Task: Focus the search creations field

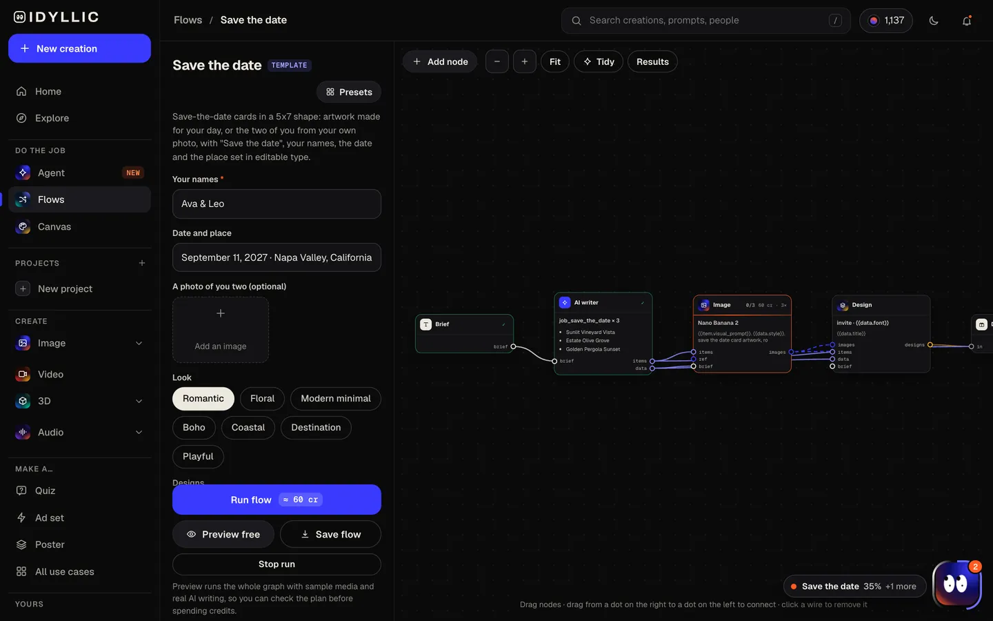Action: (x=706, y=21)
